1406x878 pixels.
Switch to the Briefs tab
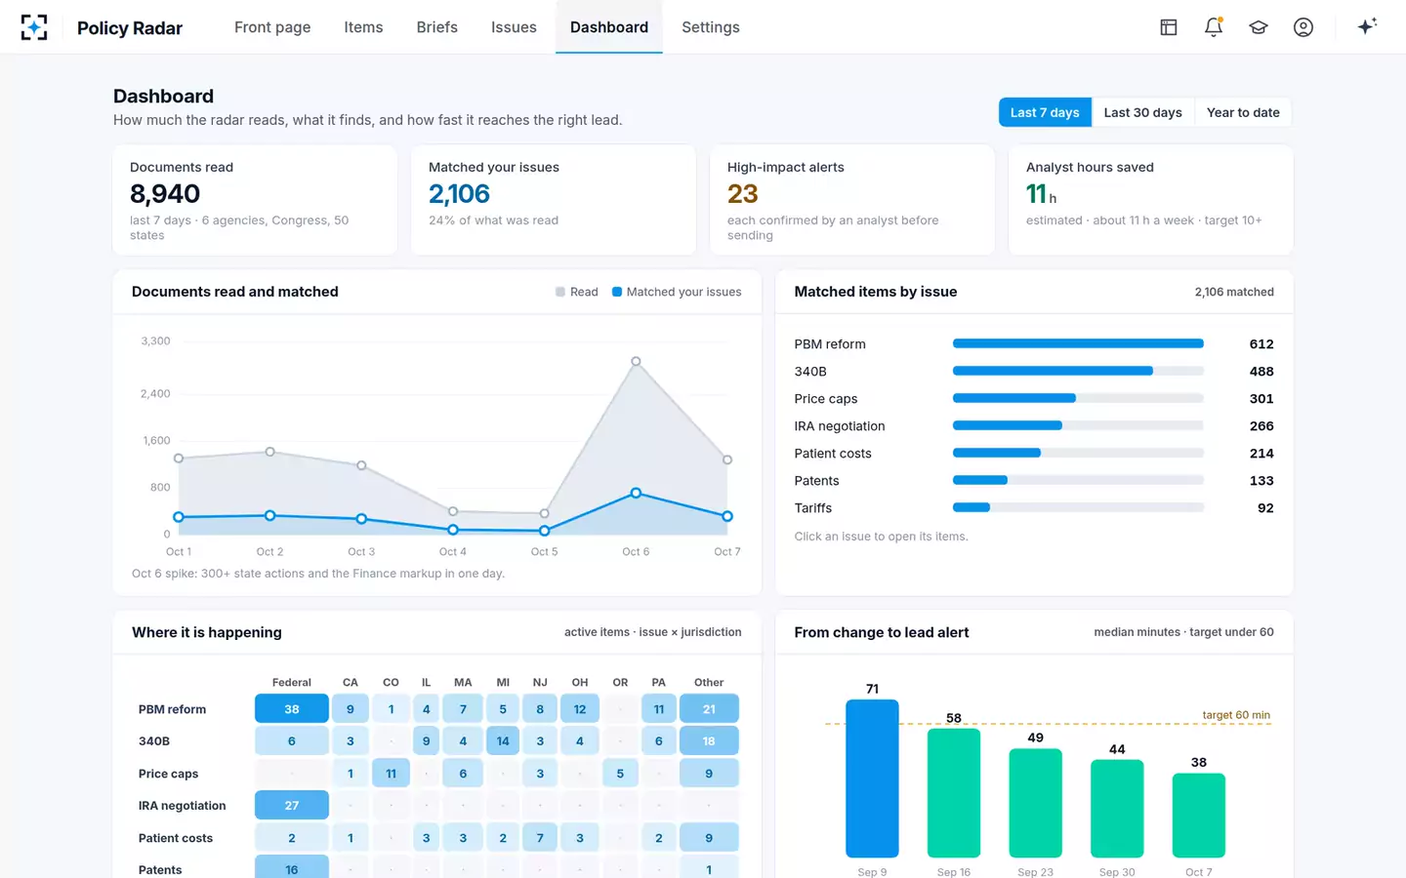click(x=436, y=27)
